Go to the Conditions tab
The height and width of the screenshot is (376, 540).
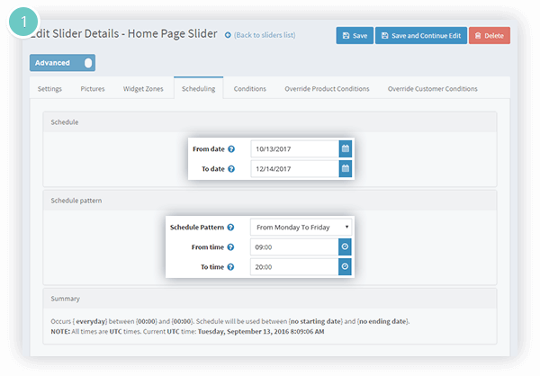pos(250,89)
